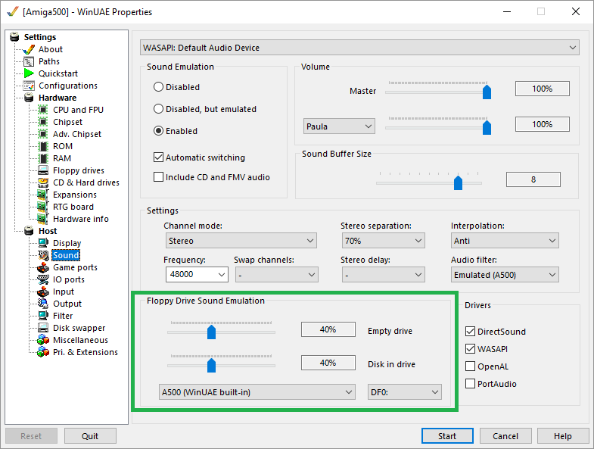Click the Help button
Viewport: 594px width, 449px height.
(562, 436)
